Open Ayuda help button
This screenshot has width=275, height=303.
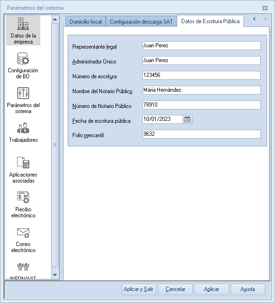click(x=248, y=289)
